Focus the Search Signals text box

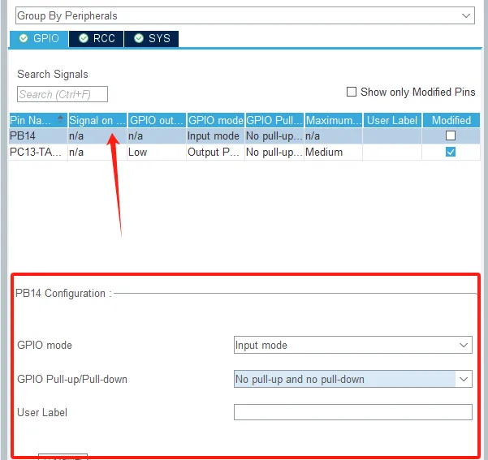click(x=63, y=95)
